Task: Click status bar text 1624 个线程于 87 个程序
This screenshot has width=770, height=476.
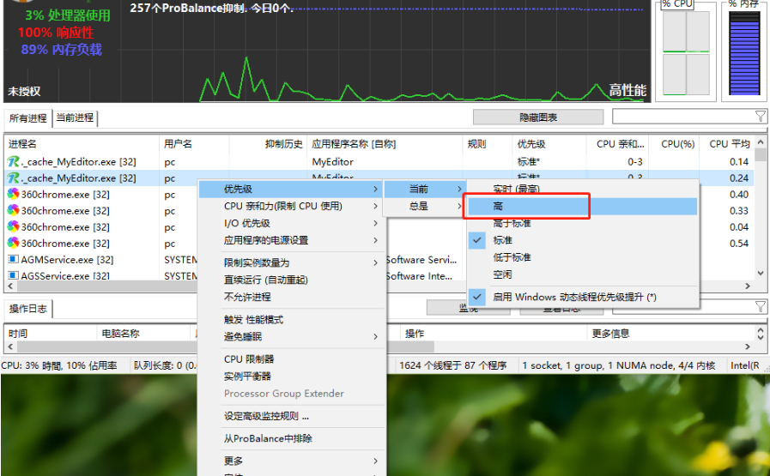Action: [x=452, y=365]
